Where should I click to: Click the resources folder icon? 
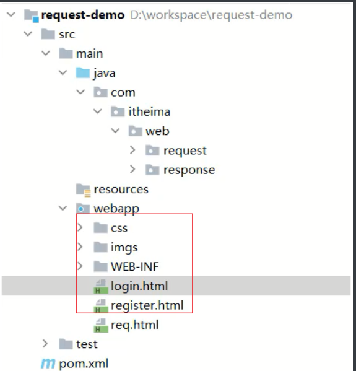(83, 190)
